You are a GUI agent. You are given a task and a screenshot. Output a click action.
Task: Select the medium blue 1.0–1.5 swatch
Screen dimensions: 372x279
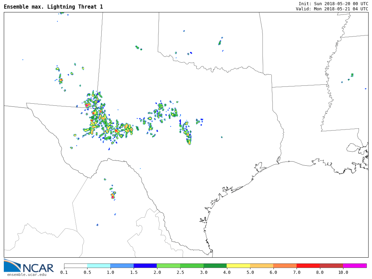coord(122,266)
